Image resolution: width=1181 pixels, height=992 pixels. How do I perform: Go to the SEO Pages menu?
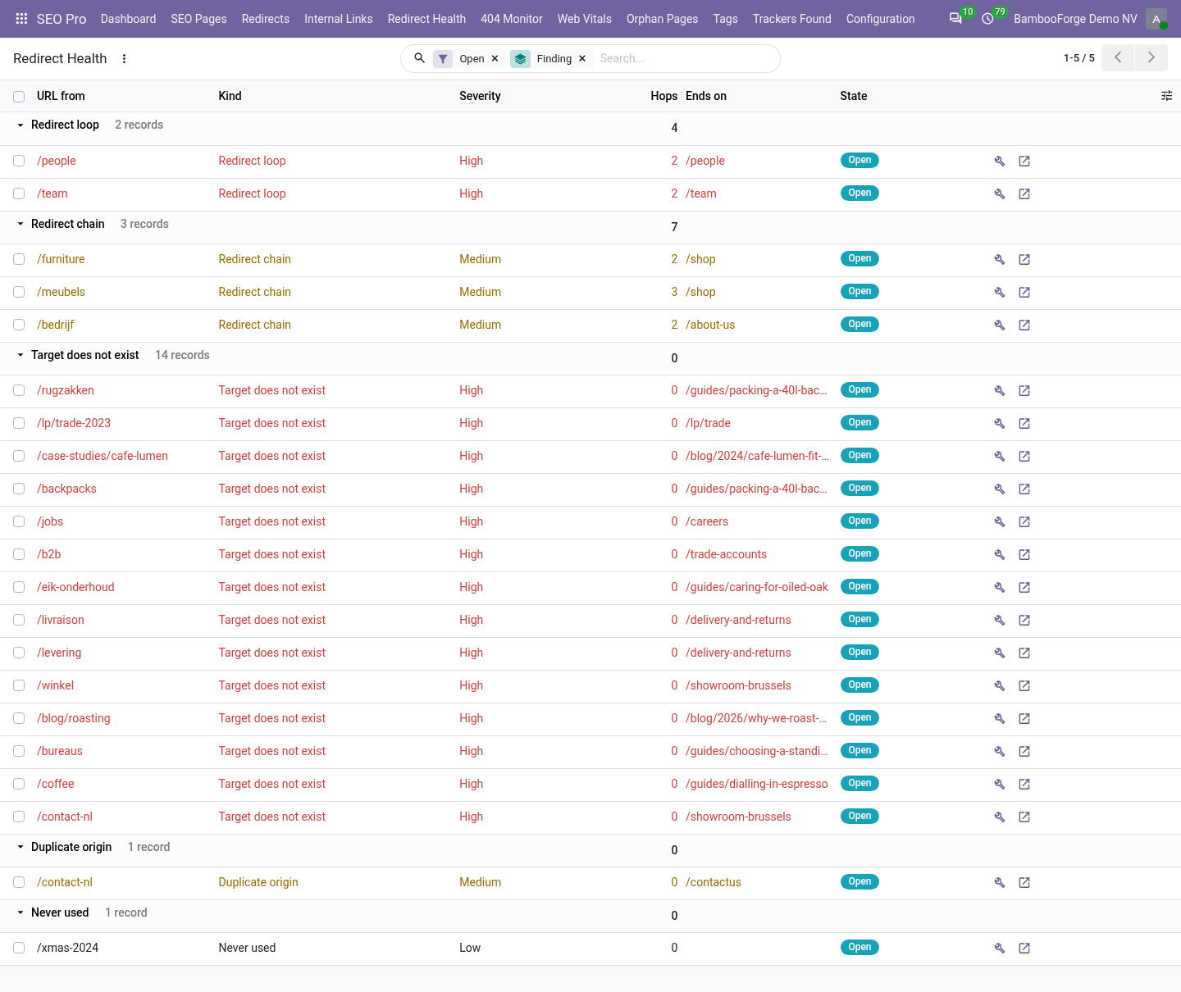tap(198, 19)
